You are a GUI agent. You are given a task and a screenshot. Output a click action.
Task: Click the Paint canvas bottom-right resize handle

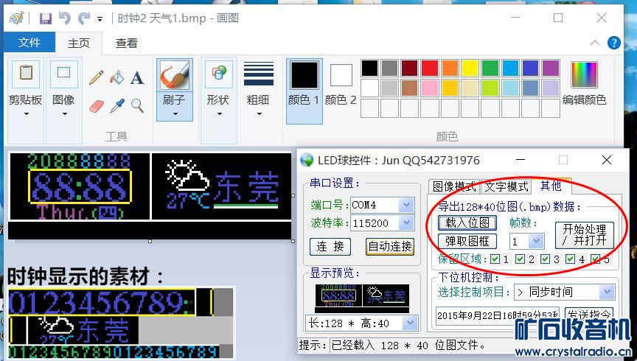click(293, 241)
